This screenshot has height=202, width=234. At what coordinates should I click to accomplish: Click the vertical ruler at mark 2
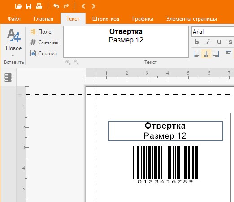[x=24, y=127]
